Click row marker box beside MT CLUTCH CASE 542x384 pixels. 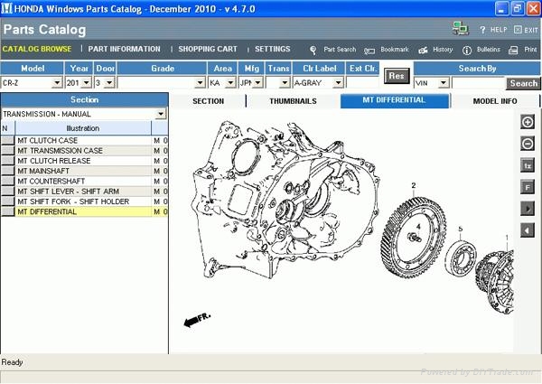[x=7, y=140]
